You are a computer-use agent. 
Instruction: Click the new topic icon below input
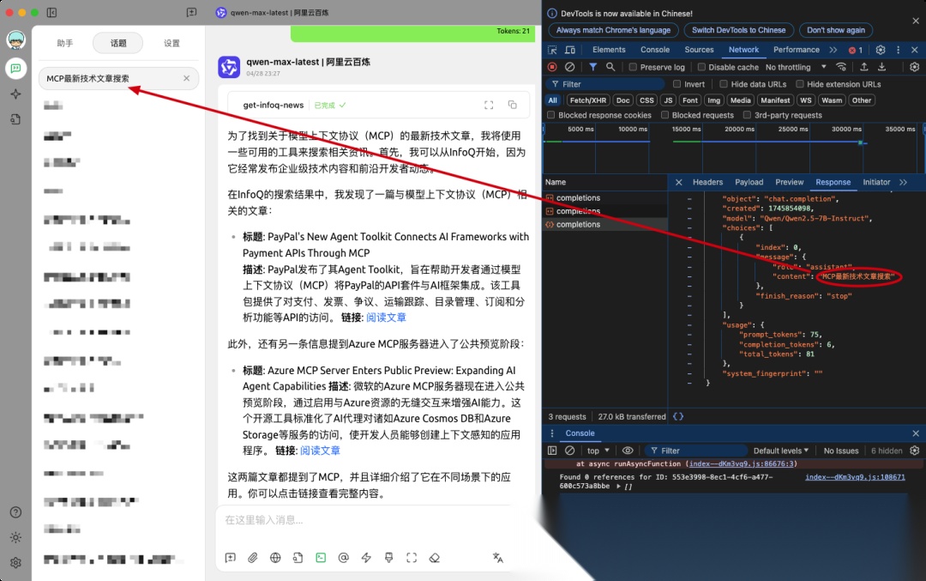click(x=231, y=557)
